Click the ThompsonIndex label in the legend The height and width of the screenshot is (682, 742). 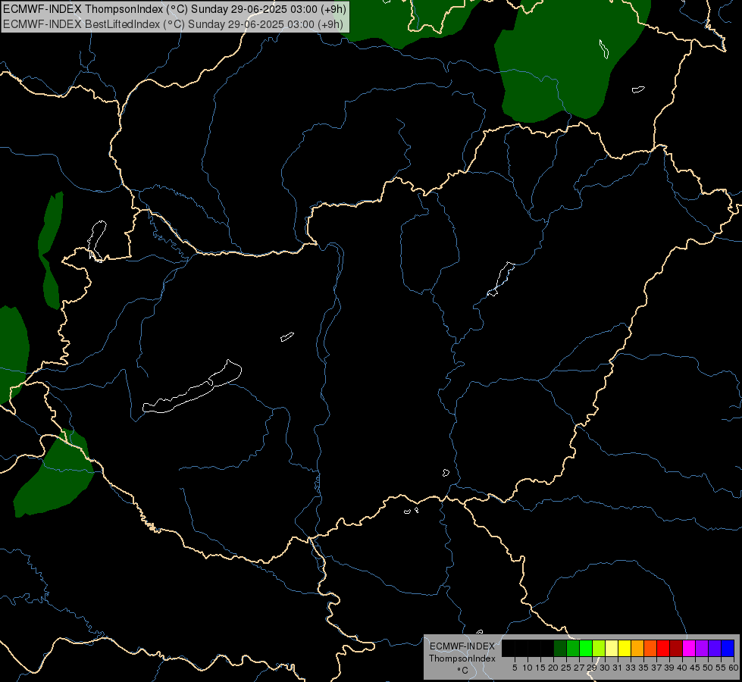(x=462, y=659)
